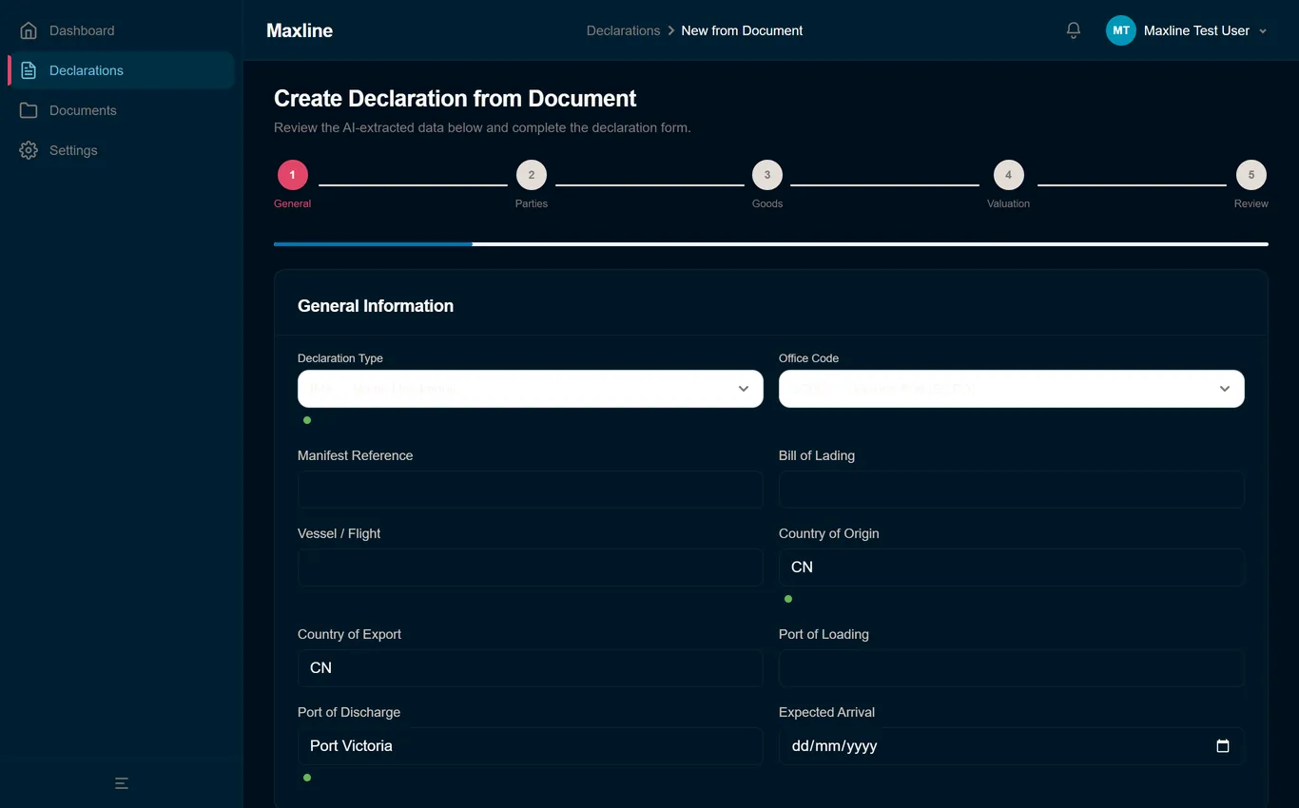The image size is (1299, 808).
Task: Click the Port of Discharge field
Action: click(x=531, y=746)
